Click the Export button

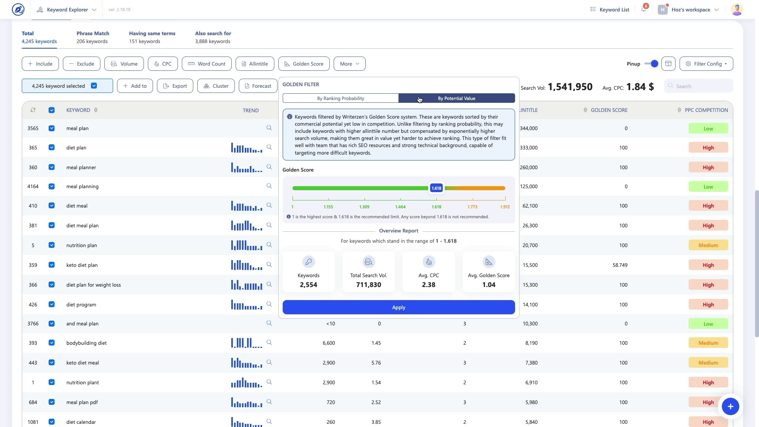[175, 86]
